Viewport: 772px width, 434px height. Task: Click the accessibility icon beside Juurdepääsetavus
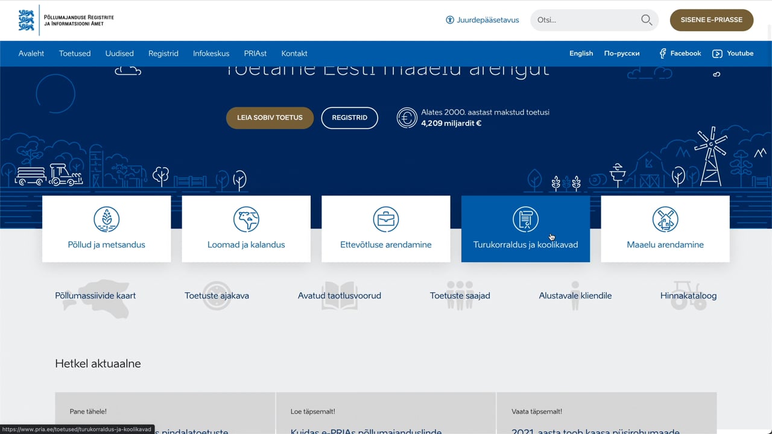(450, 20)
